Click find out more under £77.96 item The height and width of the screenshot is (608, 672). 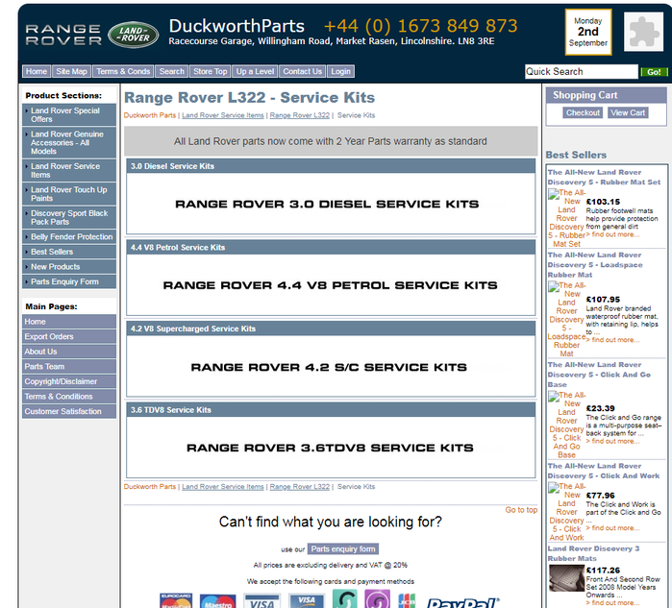point(612,528)
